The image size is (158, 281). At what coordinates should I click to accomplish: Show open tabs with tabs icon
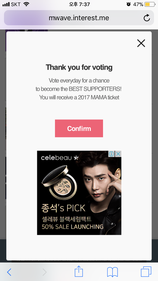[146, 272]
